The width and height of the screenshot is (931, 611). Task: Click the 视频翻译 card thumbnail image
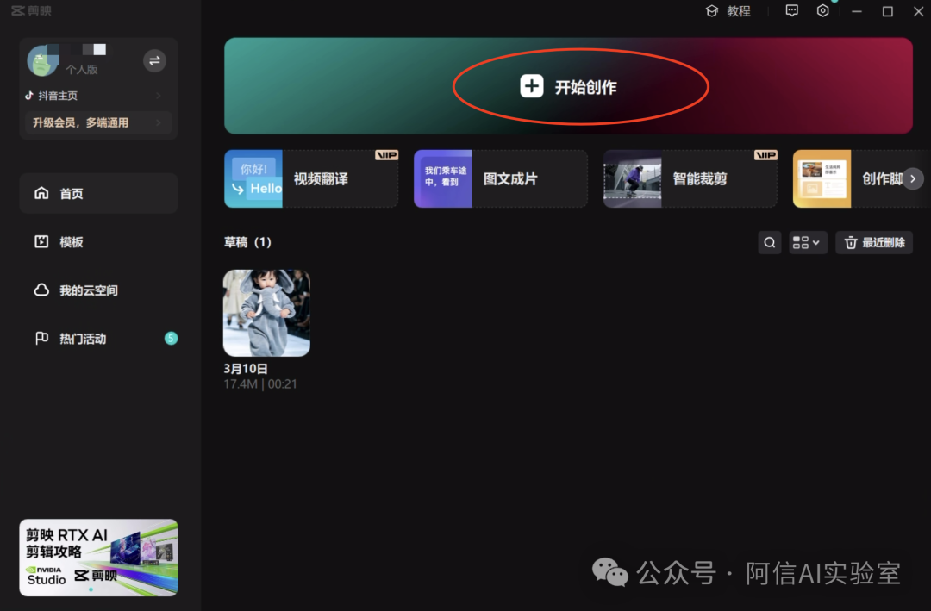click(253, 178)
